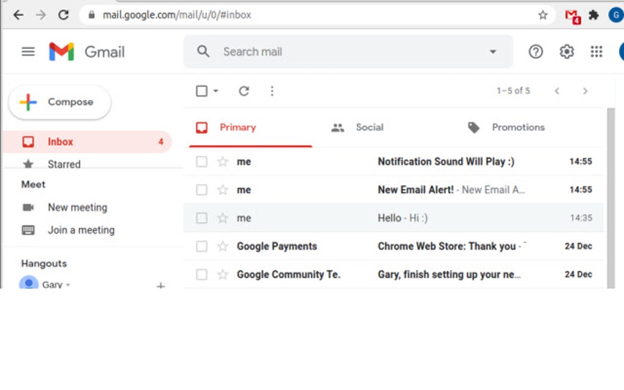Refresh the inbox mail list
624x390 pixels.
243,91
